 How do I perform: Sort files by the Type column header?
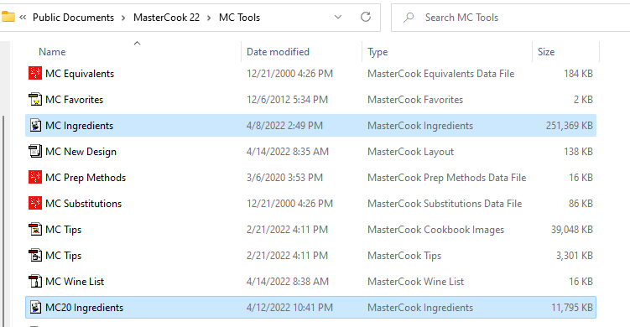click(x=377, y=52)
